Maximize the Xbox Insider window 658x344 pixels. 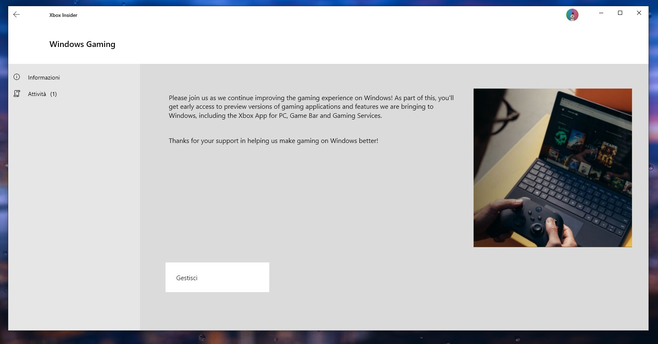[620, 13]
